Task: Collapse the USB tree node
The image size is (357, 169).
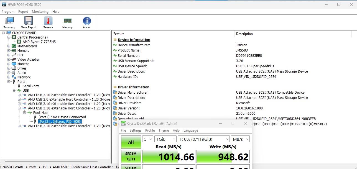Action: [14, 91]
